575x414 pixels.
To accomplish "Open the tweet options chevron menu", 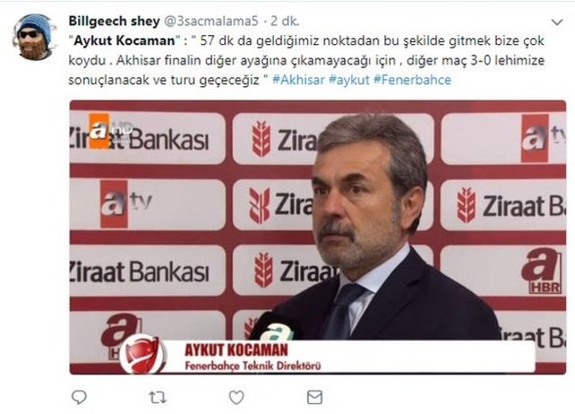I will 557,22.
